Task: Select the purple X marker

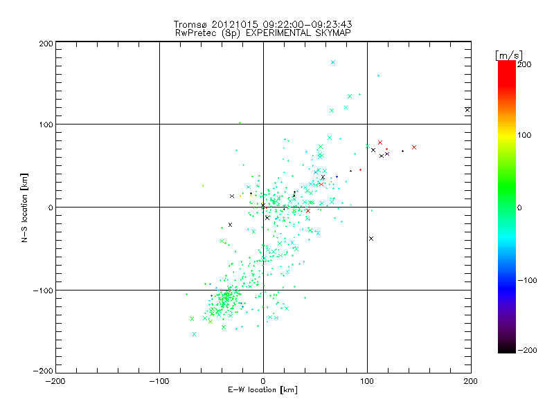Action: point(387,154)
